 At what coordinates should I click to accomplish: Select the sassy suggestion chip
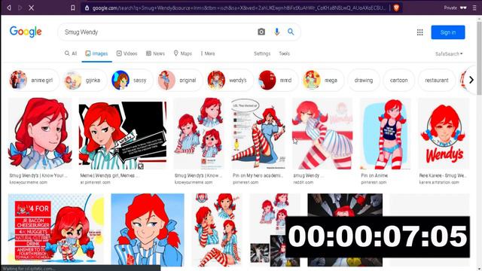132,81
